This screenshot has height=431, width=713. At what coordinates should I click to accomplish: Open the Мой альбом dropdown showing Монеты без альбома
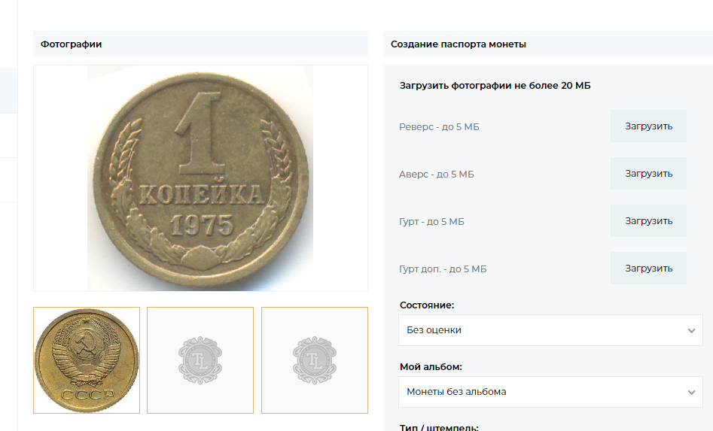click(542, 392)
